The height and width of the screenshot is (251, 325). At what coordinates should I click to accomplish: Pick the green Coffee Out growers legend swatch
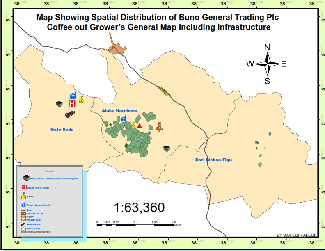click(x=23, y=232)
